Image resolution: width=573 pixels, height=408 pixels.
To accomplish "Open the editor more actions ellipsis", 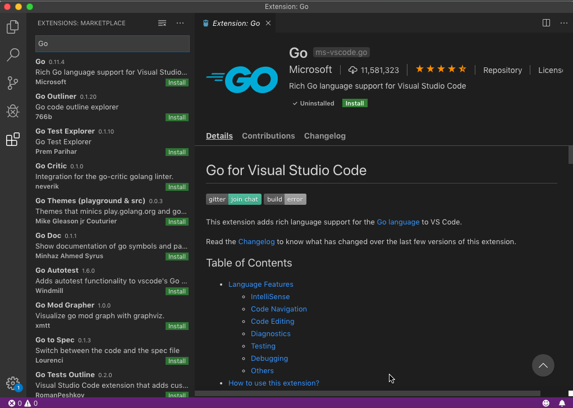I will pyautogui.click(x=564, y=23).
